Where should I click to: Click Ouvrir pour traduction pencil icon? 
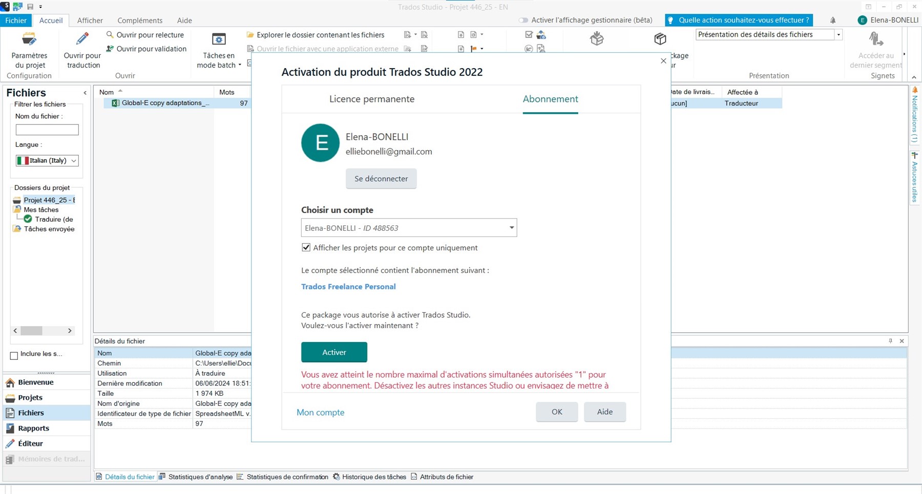82,39
